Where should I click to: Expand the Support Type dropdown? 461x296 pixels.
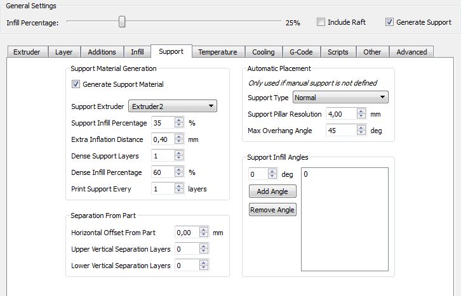[340, 98]
